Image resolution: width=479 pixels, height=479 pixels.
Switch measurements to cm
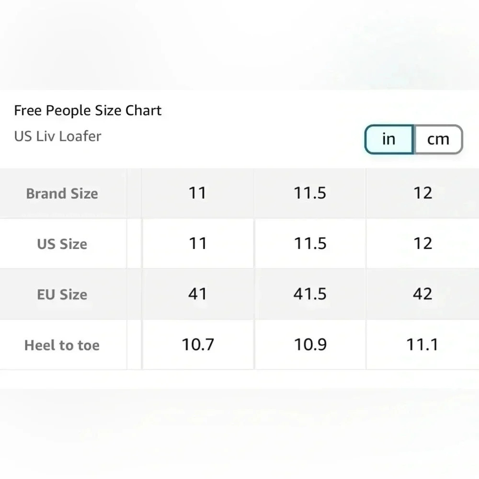[438, 139]
